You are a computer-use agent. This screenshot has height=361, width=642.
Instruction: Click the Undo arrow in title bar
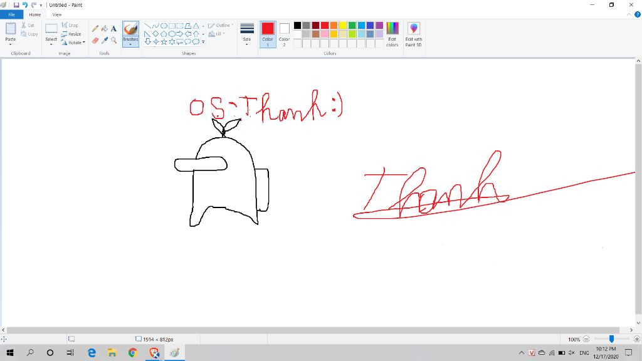pos(24,5)
